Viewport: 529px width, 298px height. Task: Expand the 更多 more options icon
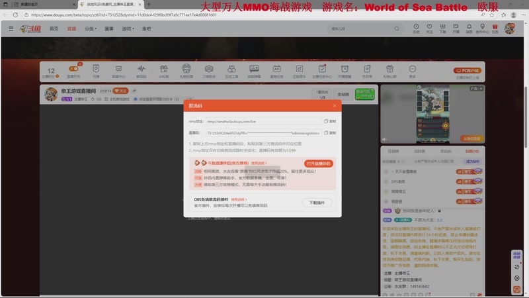coord(412,72)
